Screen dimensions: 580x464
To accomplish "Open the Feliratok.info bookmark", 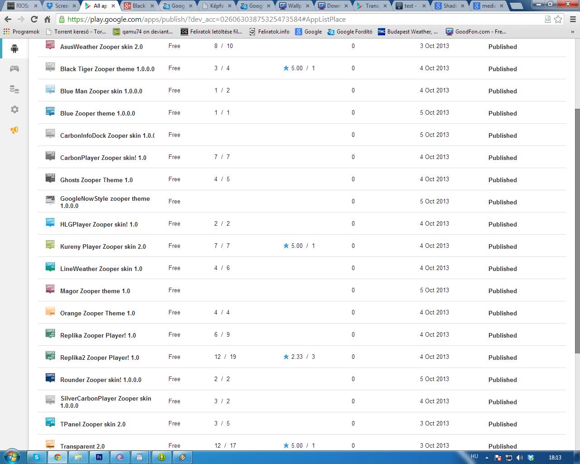I will (x=270, y=32).
